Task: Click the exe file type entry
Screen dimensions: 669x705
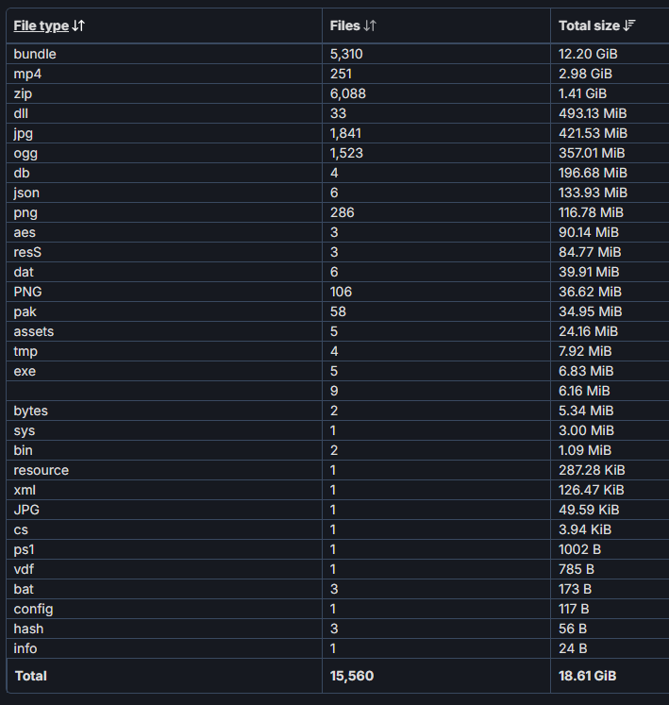Action: 25,372
